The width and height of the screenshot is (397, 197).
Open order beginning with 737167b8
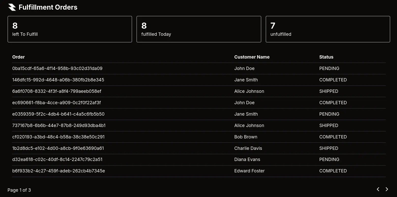pyautogui.click(x=59, y=126)
